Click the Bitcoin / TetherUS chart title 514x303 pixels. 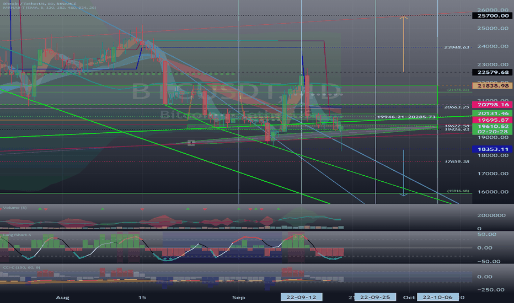pos(39,4)
